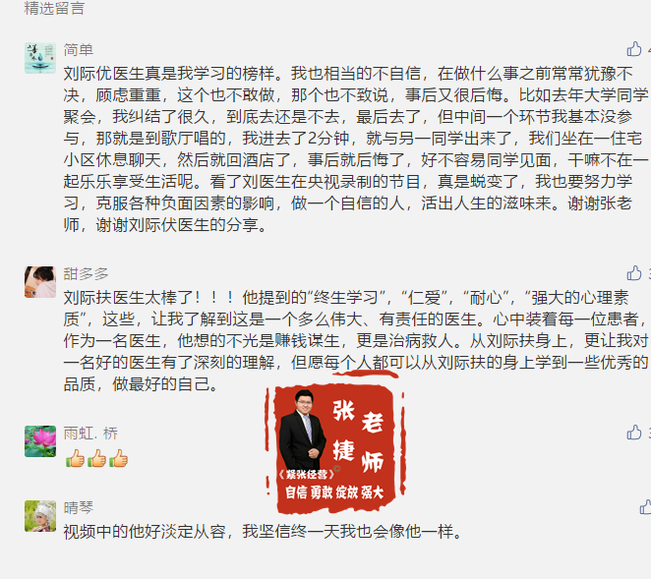Like the comment by 简单
The width and height of the screenshot is (651, 579).
(634, 49)
